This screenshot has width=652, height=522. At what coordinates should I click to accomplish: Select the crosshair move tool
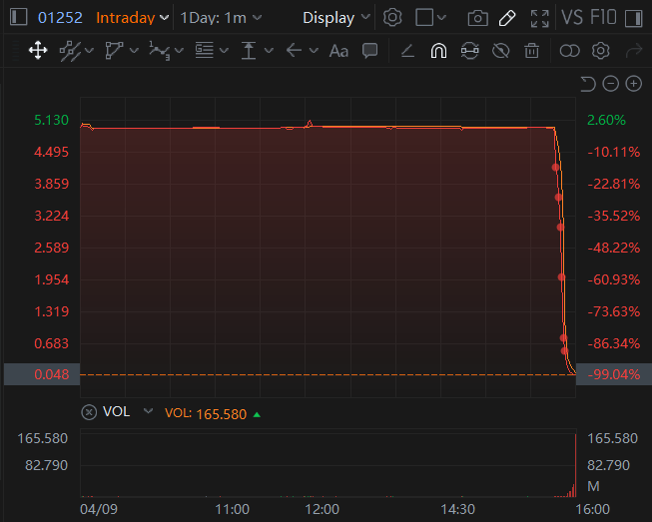38,50
